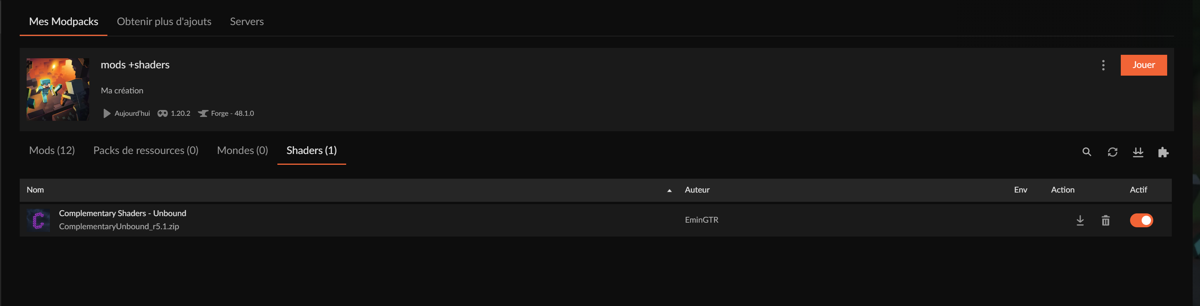Click the search magnifier icon
This screenshot has height=306, width=1200.
(x=1086, y=152)
